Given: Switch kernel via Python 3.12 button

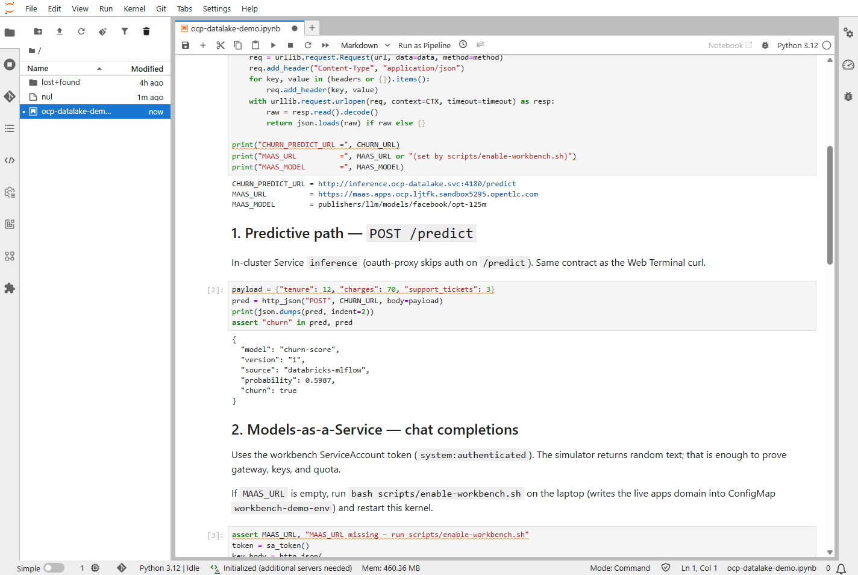Looking at the screenshot, I should pyautogui.click(x=798, y=45).
